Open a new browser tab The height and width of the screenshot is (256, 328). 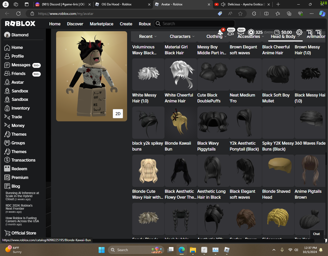click(x=278, y=4)
